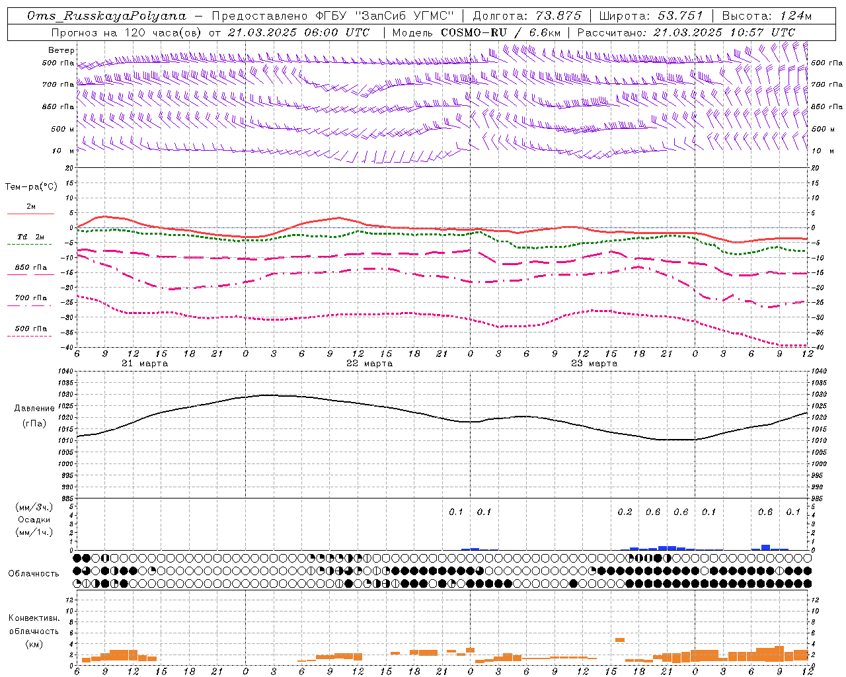The height and width of the screenshot is (677, 846).
Task: Click the '0.2' precipitation amount value
Action: tap(625, 512)
